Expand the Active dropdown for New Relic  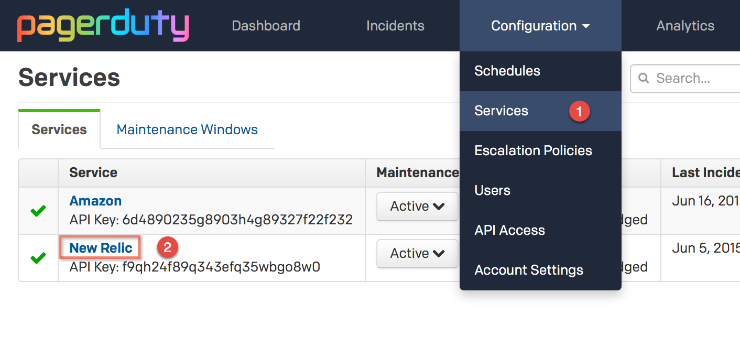417,253
